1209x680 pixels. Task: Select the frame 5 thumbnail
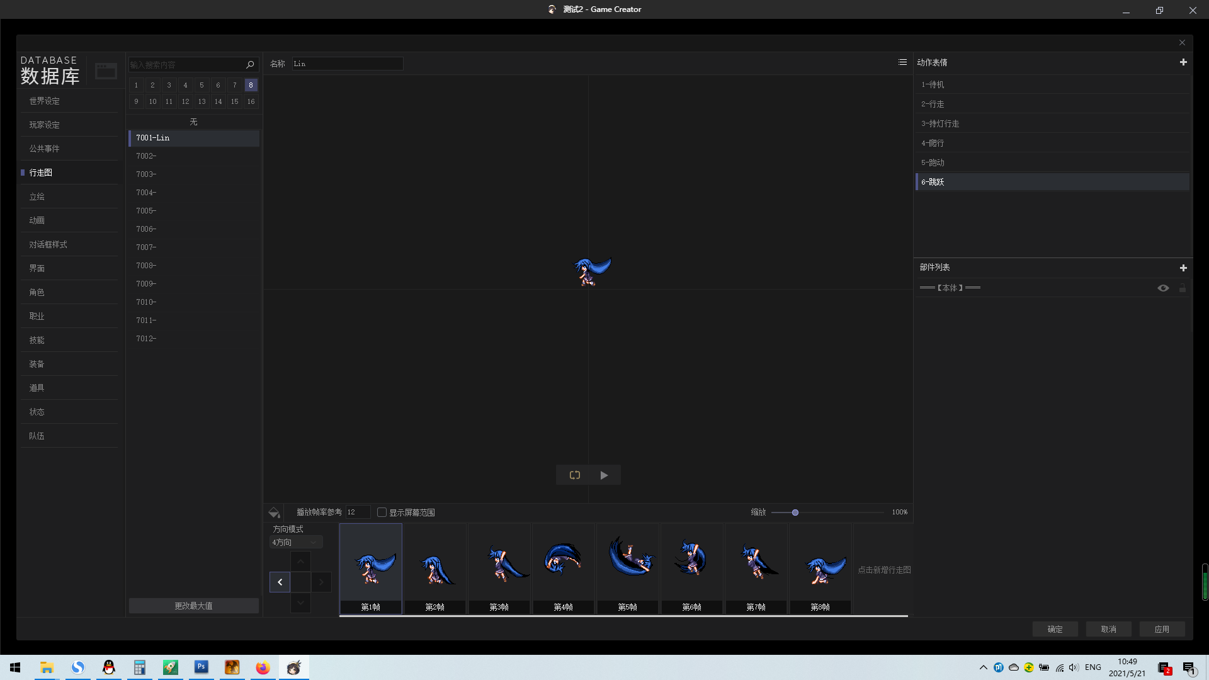click(x=628, y=569)
